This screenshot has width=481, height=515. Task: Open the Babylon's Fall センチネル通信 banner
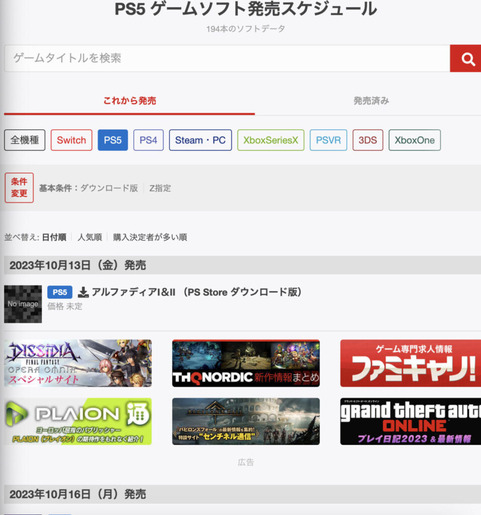pos(246,421)
